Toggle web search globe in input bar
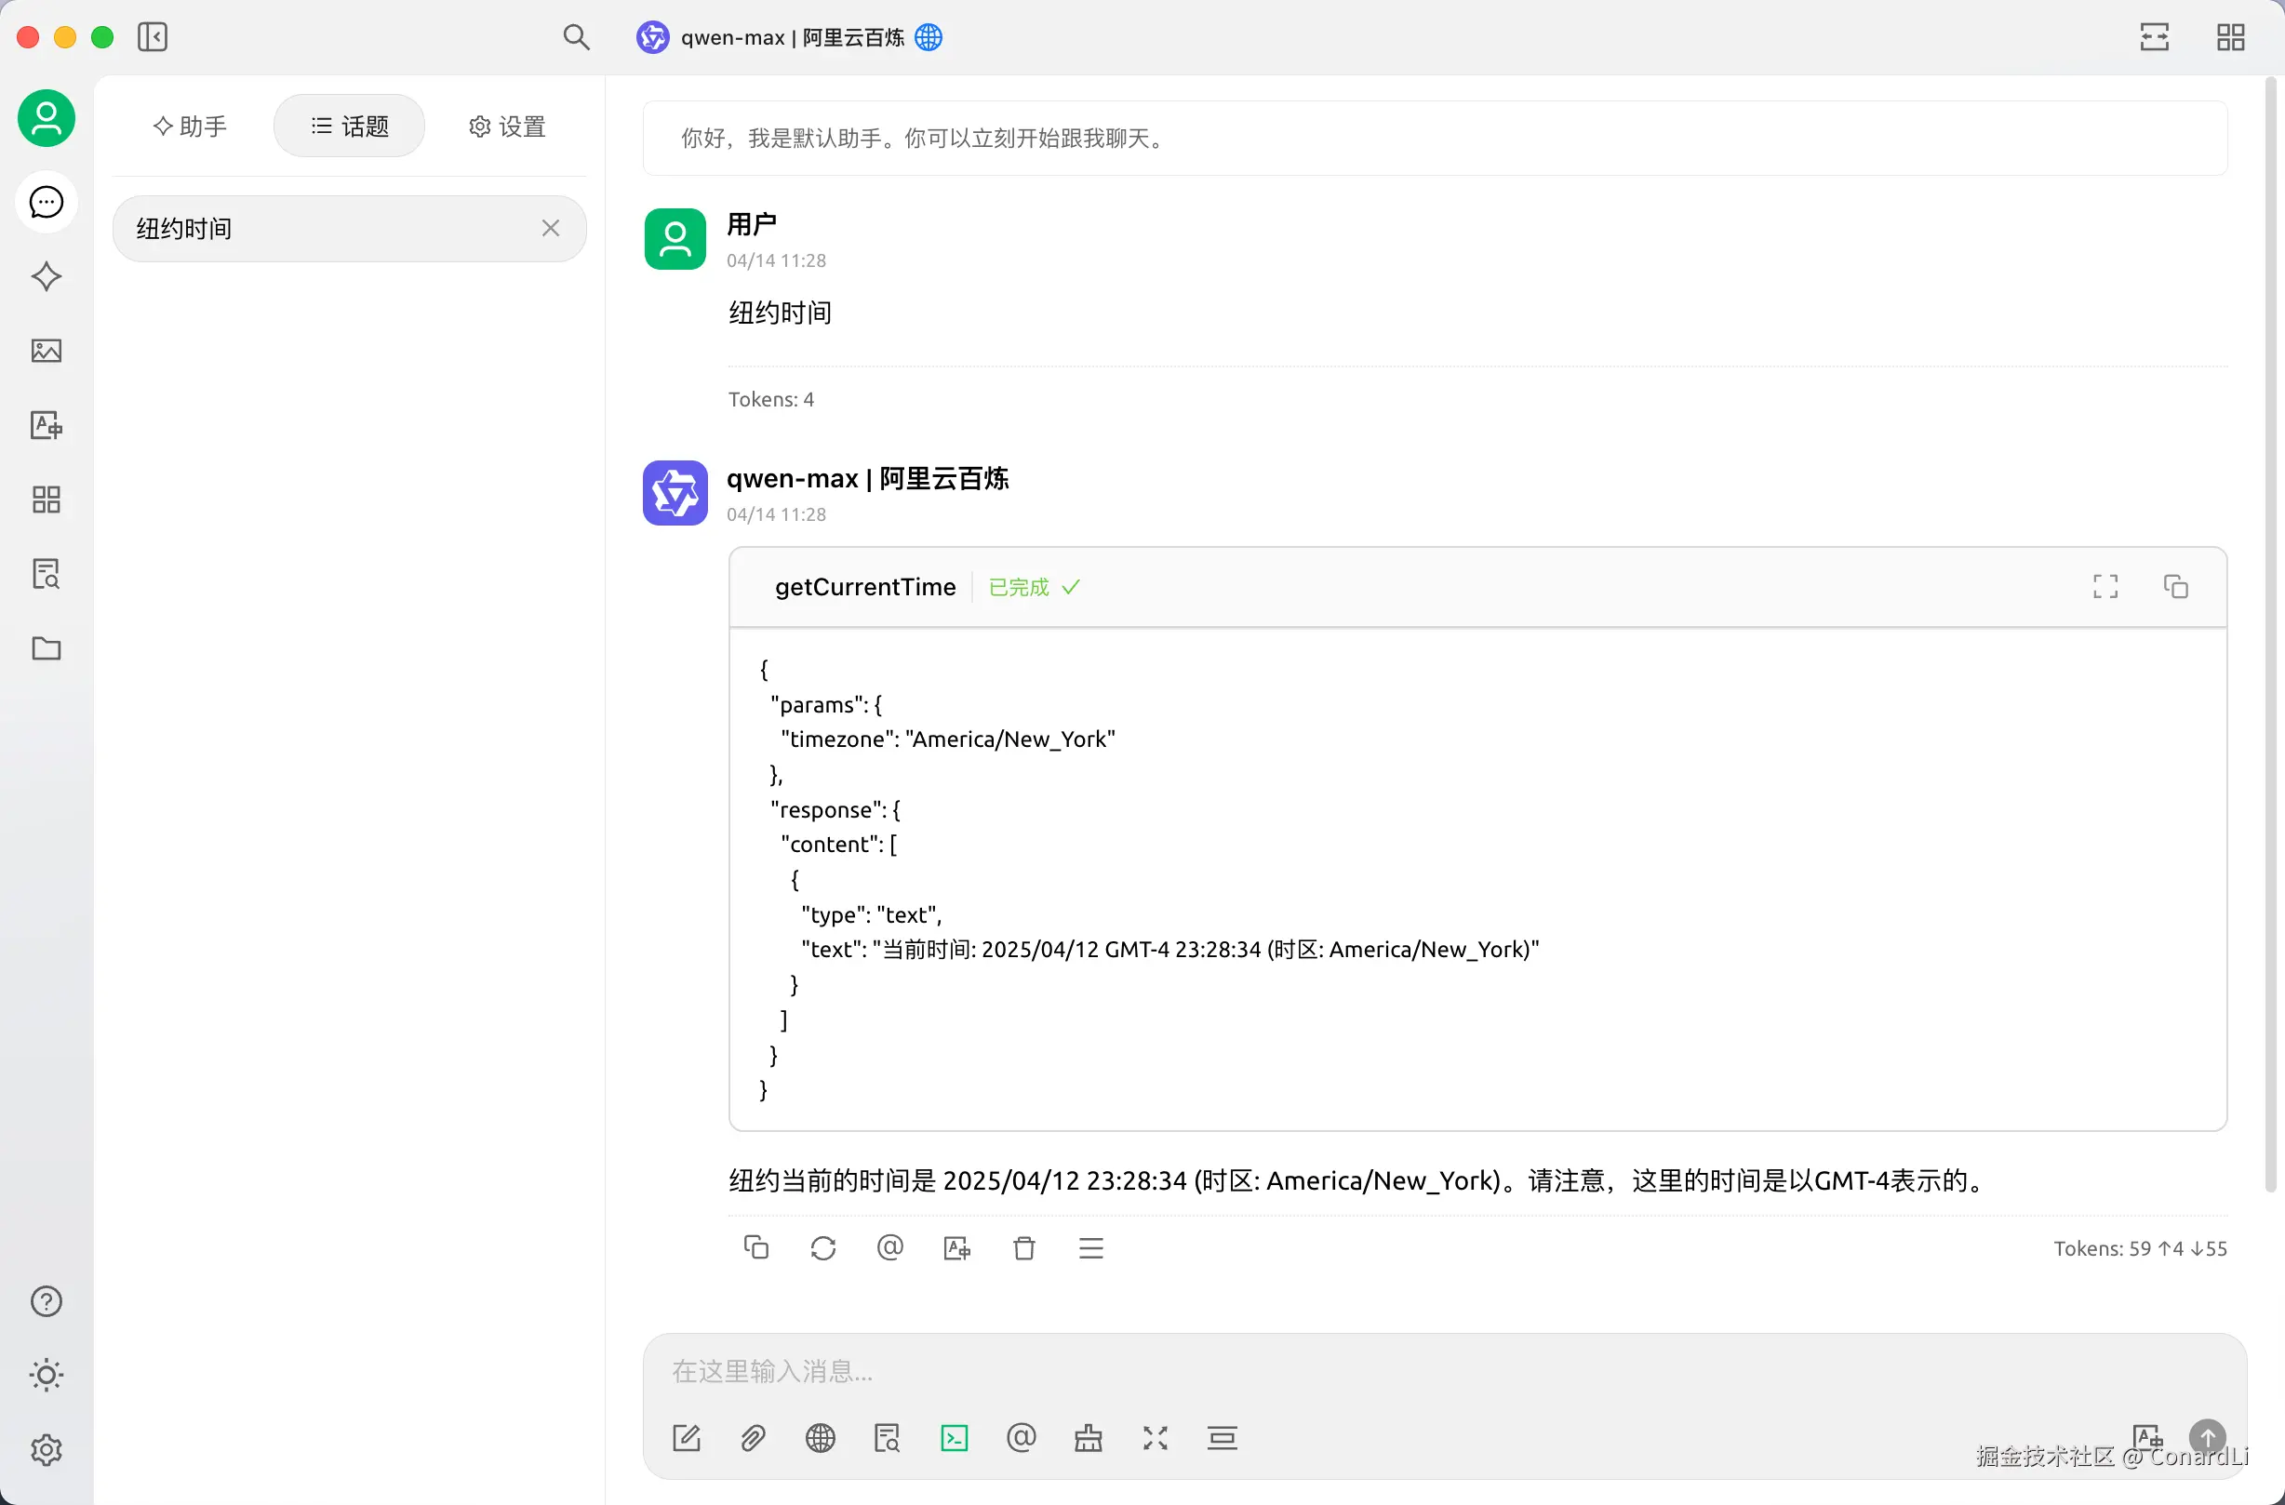 click(x=820, y=1438)
